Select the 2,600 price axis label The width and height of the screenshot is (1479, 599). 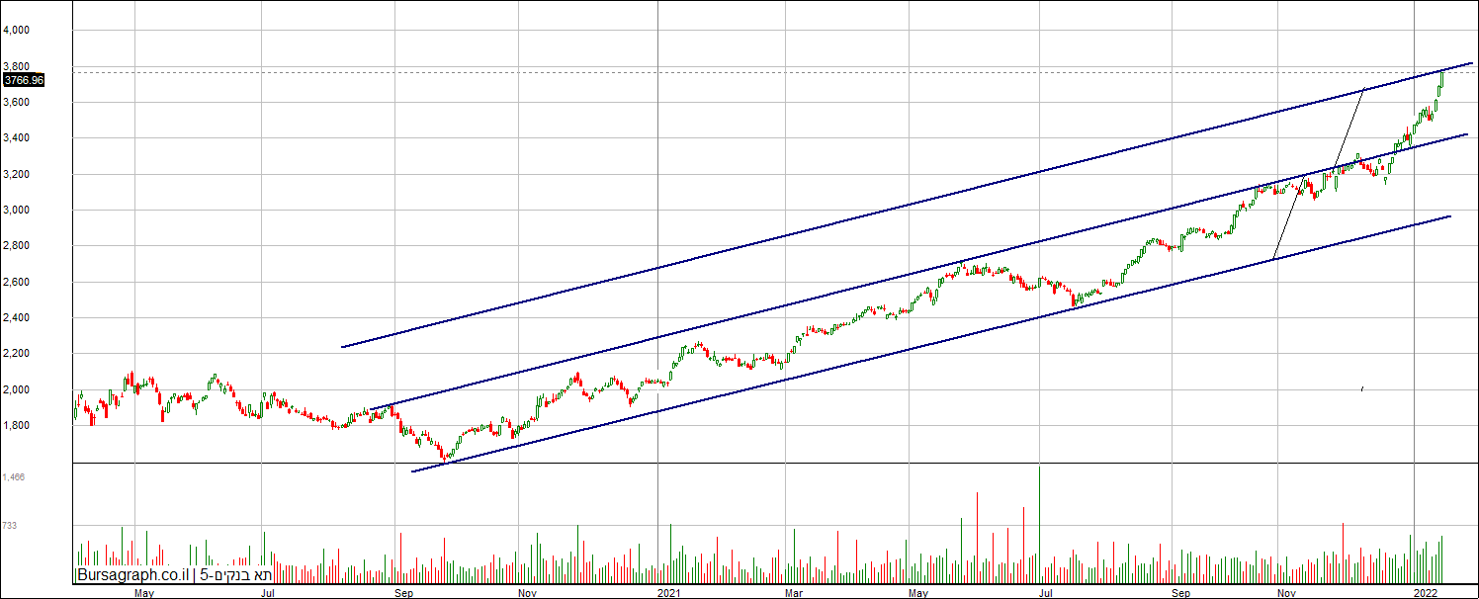pos(17,283)
